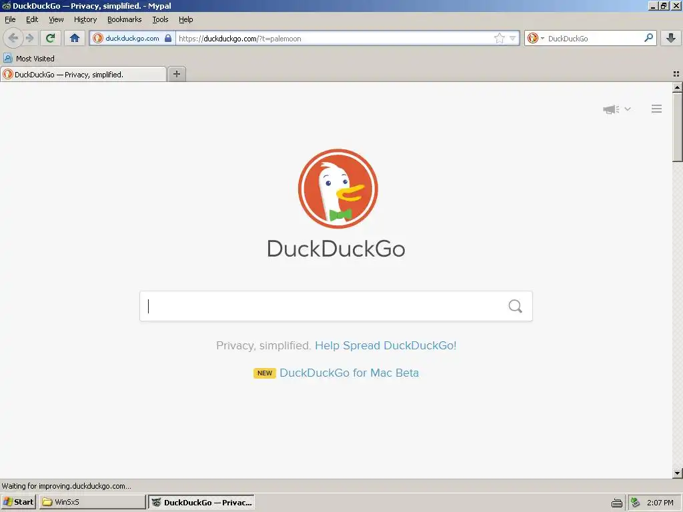This screenshot has height=512, width=683.
Task: Go back with the Back arrow button
Action: click(13, 38)
